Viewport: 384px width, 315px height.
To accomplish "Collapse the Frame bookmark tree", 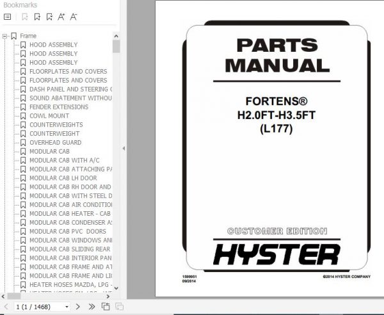I will click(4, 36).
